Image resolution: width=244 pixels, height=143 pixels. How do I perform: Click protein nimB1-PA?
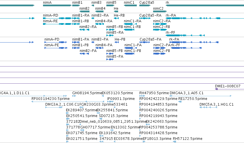click(76, 42)
